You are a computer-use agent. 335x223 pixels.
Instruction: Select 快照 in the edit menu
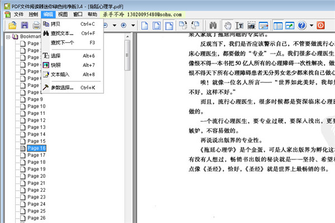pyautogui.click(x=55, y=65)
